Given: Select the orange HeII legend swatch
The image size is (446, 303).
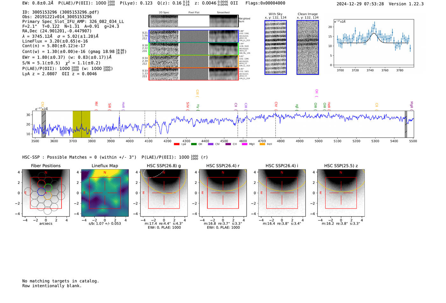Looking at the screenshot, I should point(262,144).
